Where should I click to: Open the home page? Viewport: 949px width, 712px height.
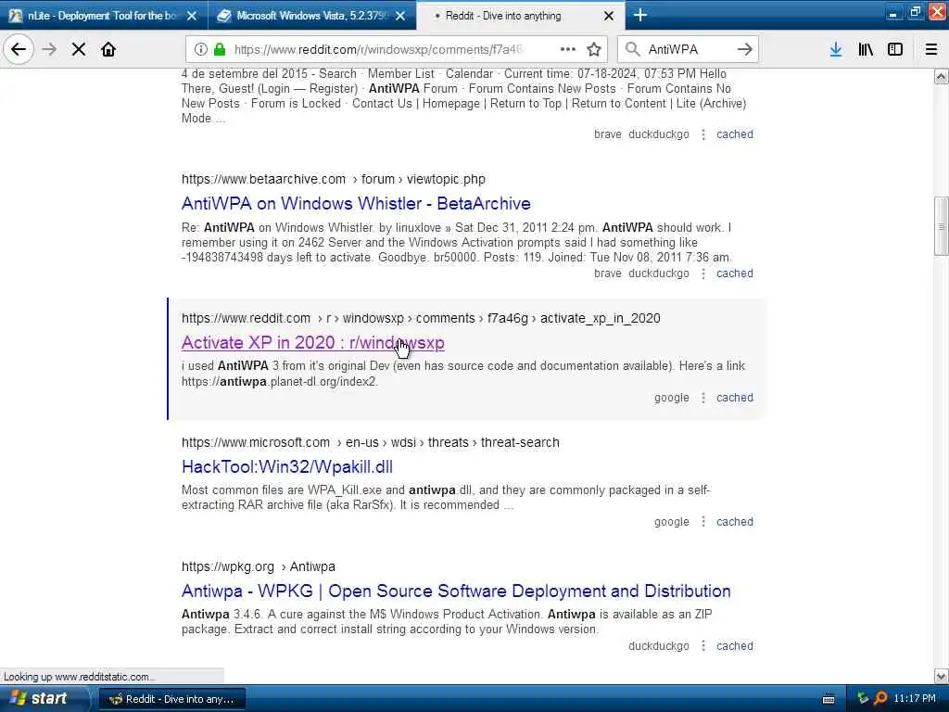108,49
